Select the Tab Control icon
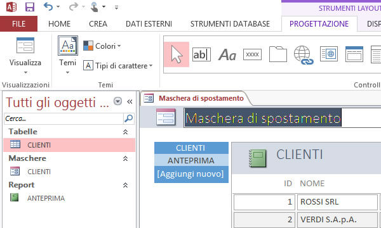This screenshot has width=381, height=228. point(278,54)
